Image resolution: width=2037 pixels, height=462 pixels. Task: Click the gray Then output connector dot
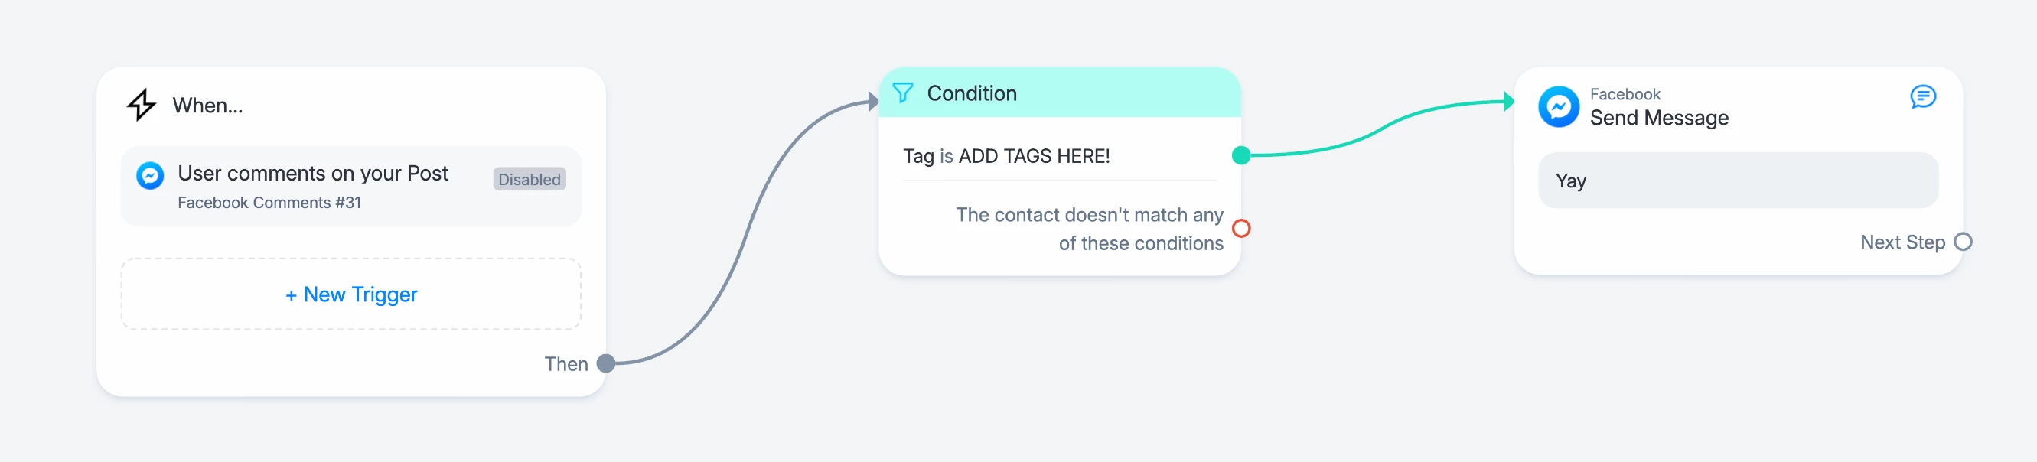click(606, 363)
